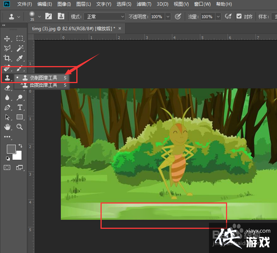Select the Move tool

7,39
